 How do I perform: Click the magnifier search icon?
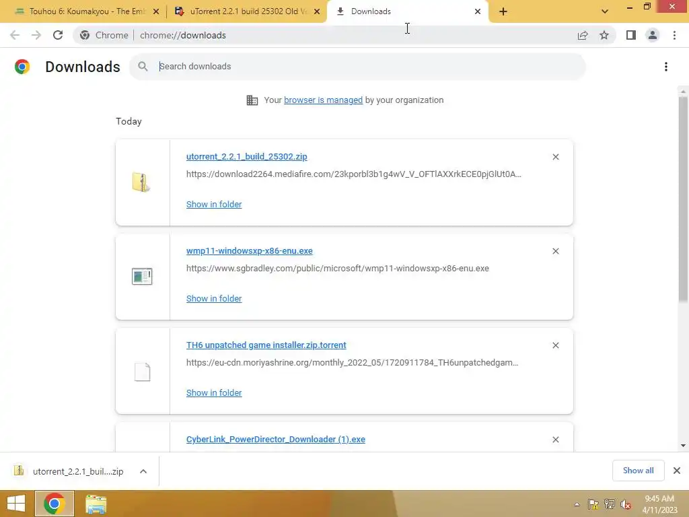143,67
